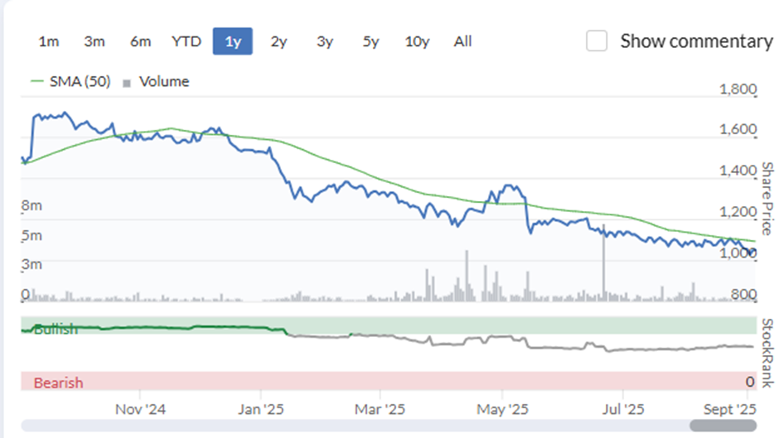
Task: Click the green SMA legend line icon
Action: pyautogui.click(x=37, y=81)
